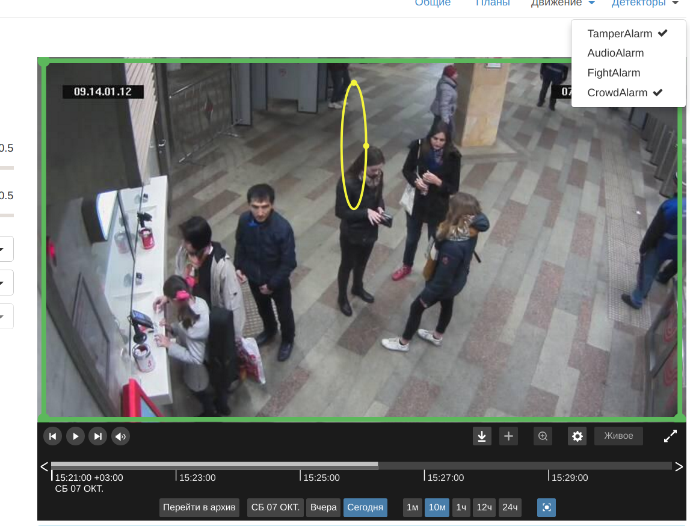The width and height of the screenshot is (690, 526).
Task: Click the lower 0.5 slider on left panel
Action: tap(7, 215)
